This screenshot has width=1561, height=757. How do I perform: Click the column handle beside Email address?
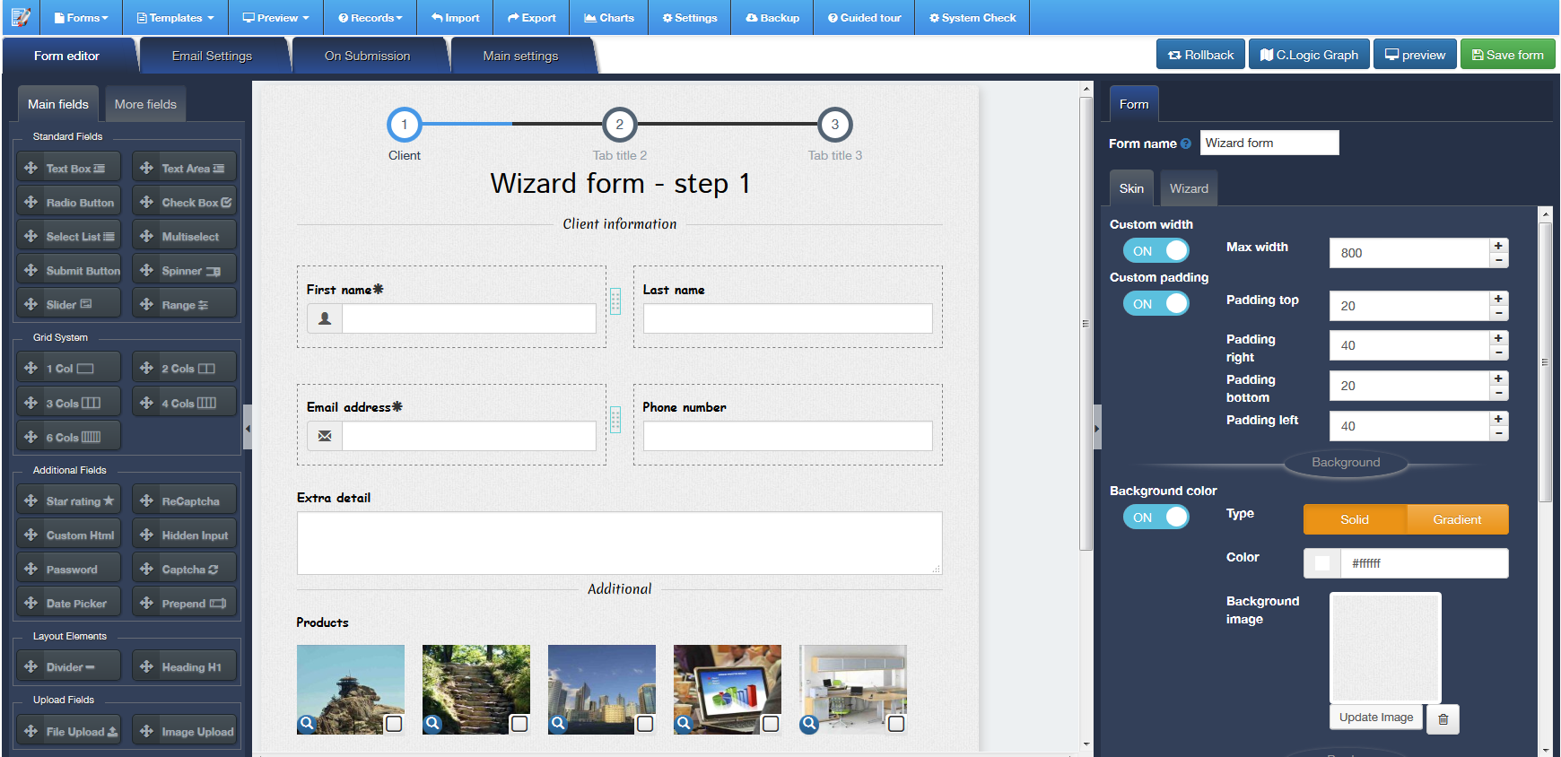coord(615,419)
